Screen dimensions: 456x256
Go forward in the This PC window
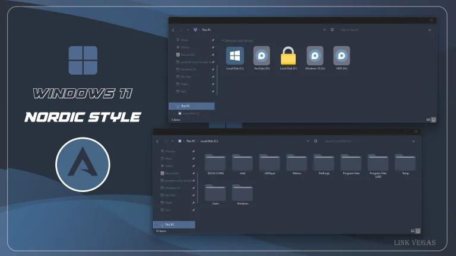click(181, 30)
